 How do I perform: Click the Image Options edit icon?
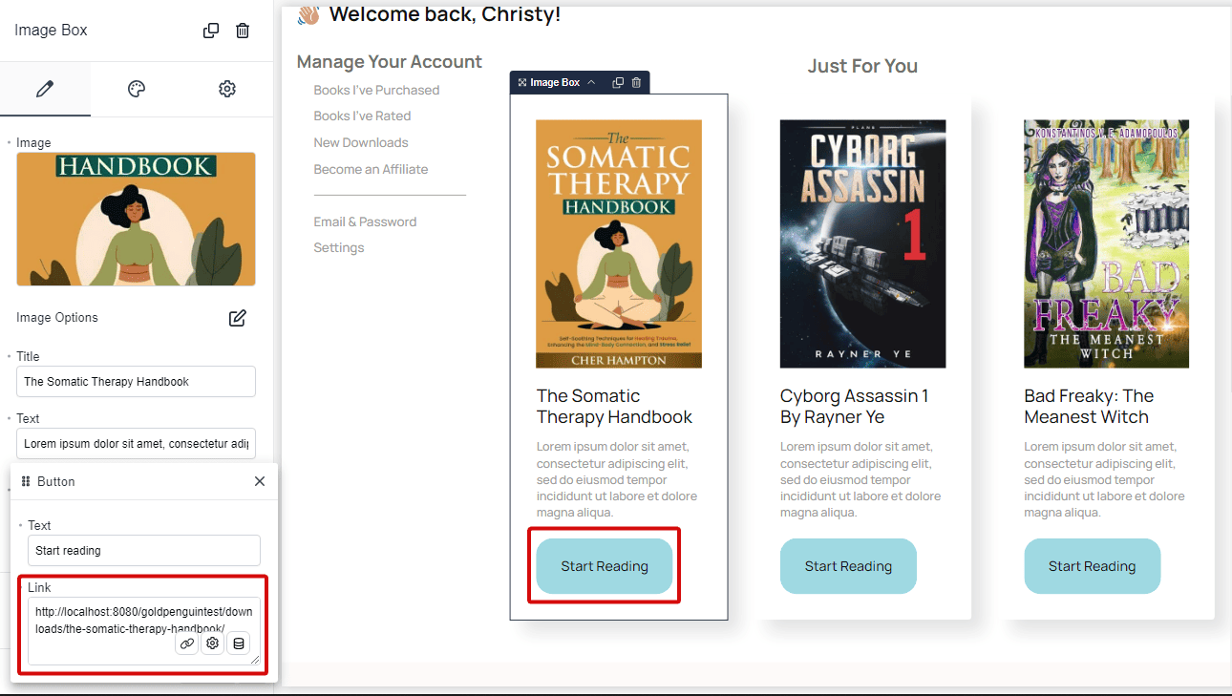click(238, 318)
